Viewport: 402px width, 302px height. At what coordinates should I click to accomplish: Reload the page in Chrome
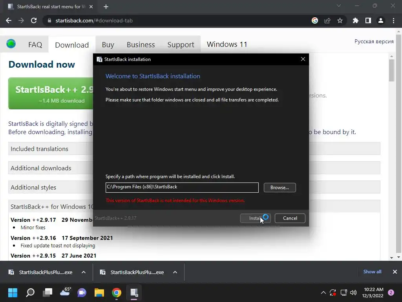click(x=34, y=20)
